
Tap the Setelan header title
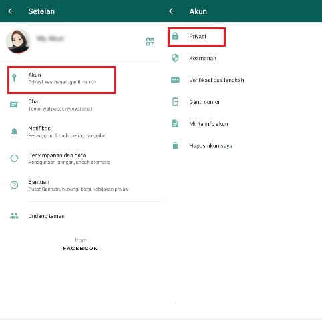click(41, 11)
